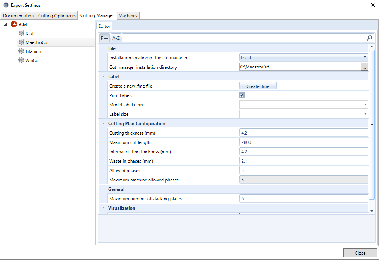Image resolution: width=379 pixels, height=260 pixels.
Task: Open the Model label item dropdown
Action: point(365,105)
